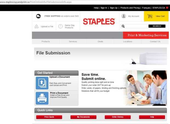Click the Print a Document printer icon
The height and width of the screenshot is (124, 170).
coord(42,98)
